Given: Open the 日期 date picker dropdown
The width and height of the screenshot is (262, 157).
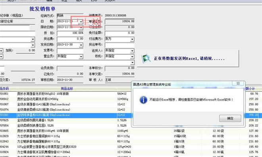Looking at the screenshot, I should click(x=81, y=21).
